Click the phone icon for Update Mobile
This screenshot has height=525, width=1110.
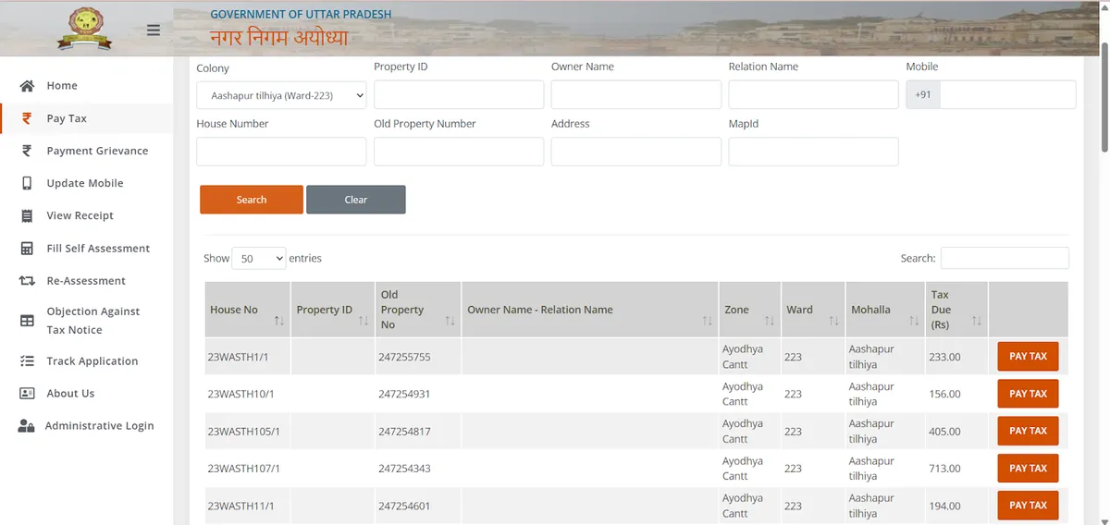coord(28,183)
